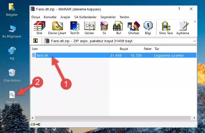Select Çöp Kutusu recycle bin

pos(12,75)
